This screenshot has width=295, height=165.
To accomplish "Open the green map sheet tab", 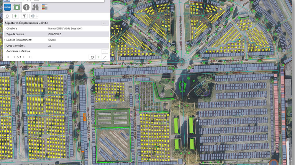I will pos(16,7).
